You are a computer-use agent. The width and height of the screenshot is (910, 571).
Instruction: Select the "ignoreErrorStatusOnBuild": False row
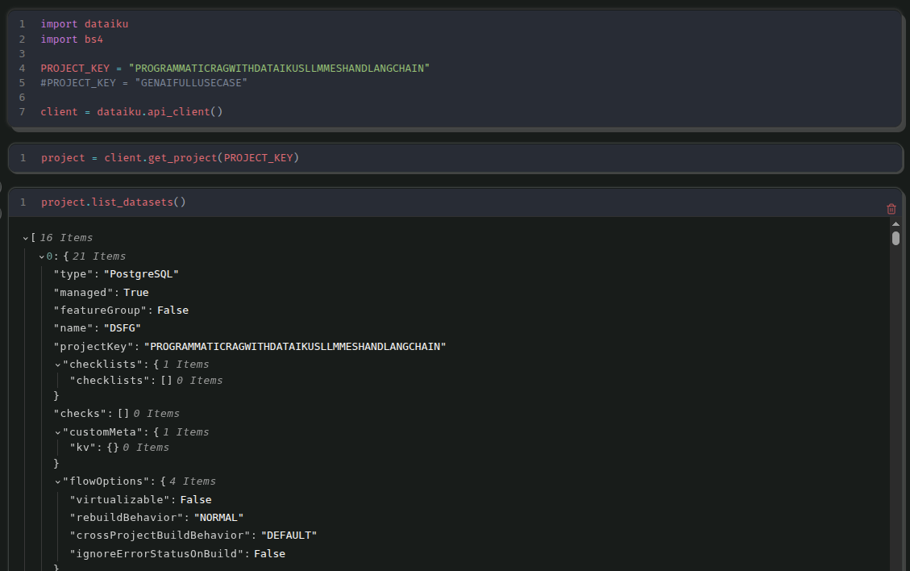177,554
